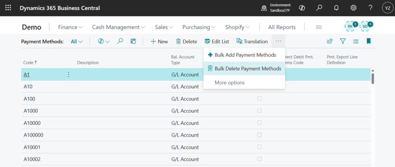Open the notifications bell

tap(336, 8)
